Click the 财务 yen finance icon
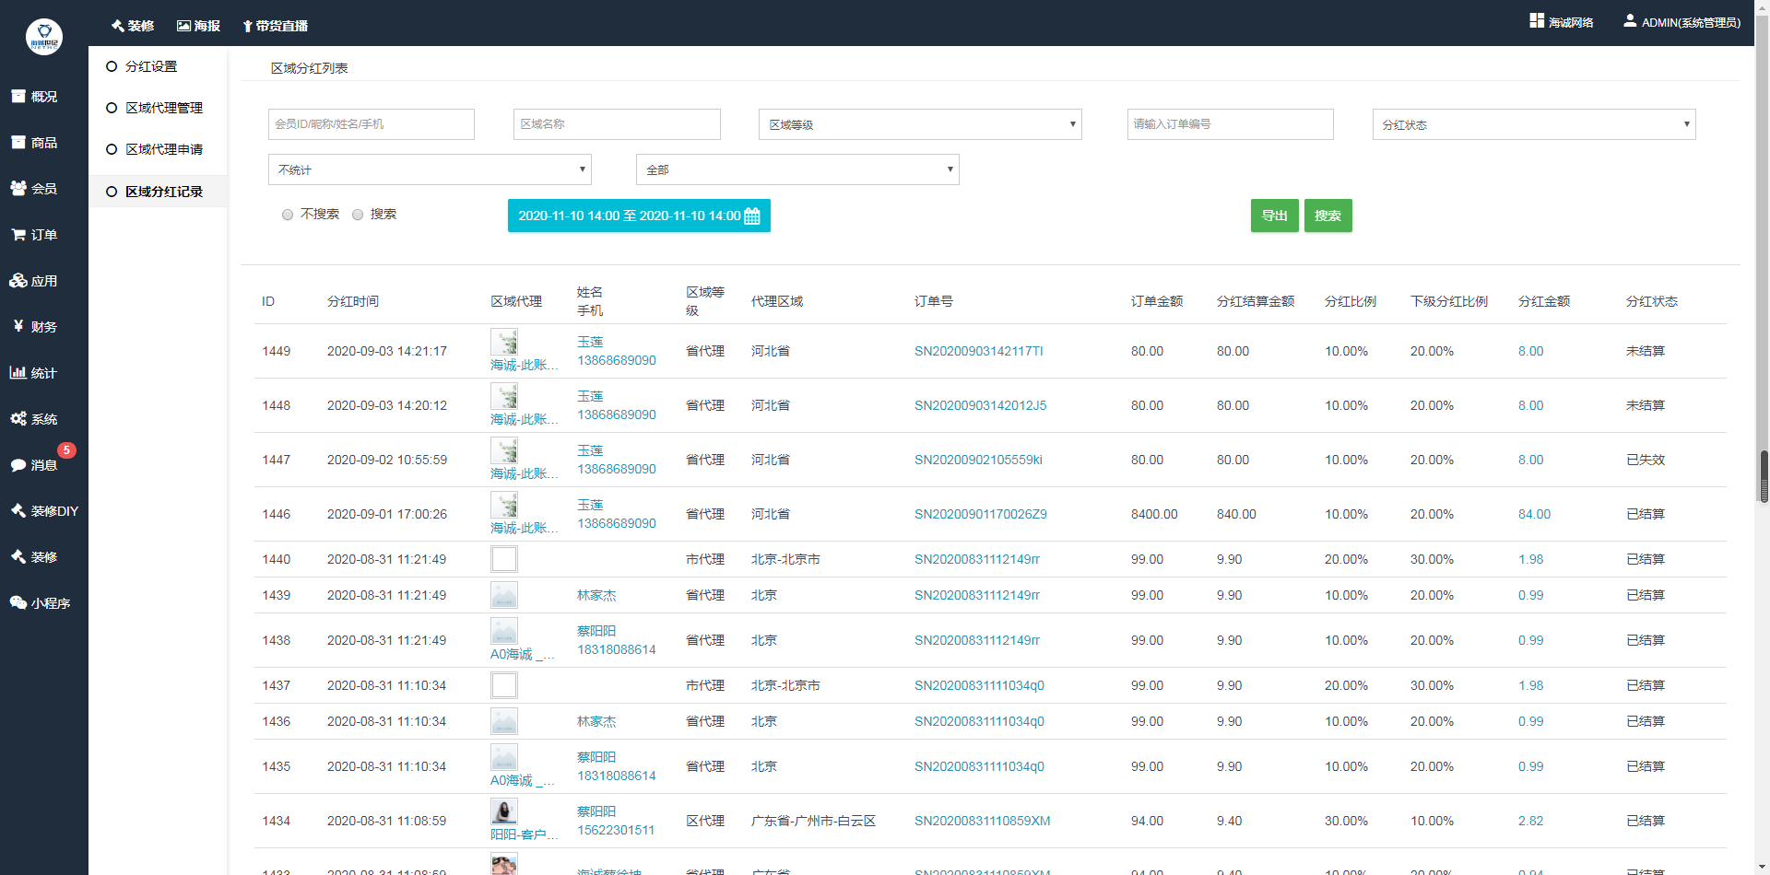This screenshot has width=1770, height=875. [x=18, y=327]
